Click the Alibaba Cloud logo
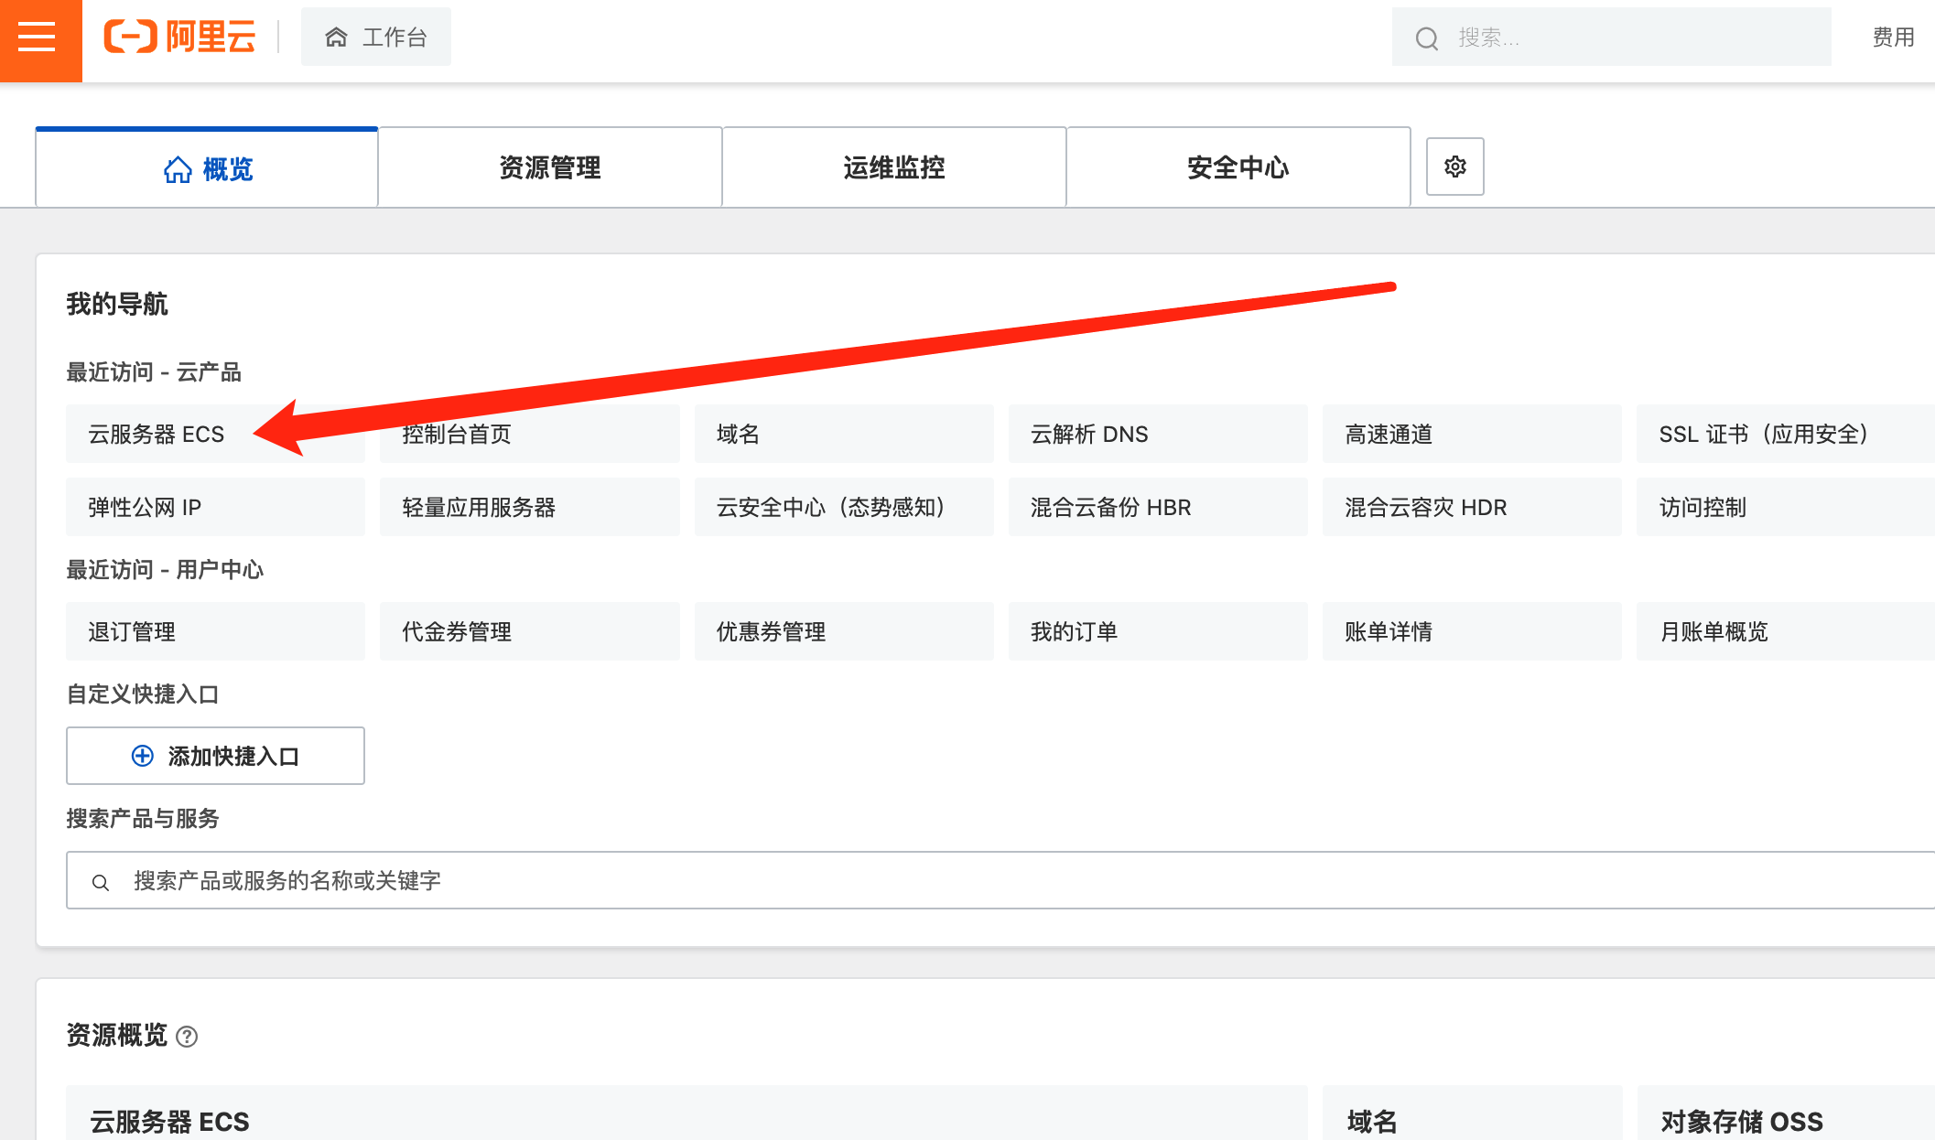The width and height of the screenshot is (1935, 1140). (x=179, y=38)
